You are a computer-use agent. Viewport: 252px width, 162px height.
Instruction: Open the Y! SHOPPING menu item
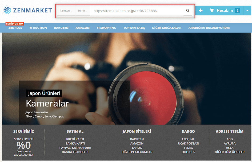[106, 28]
